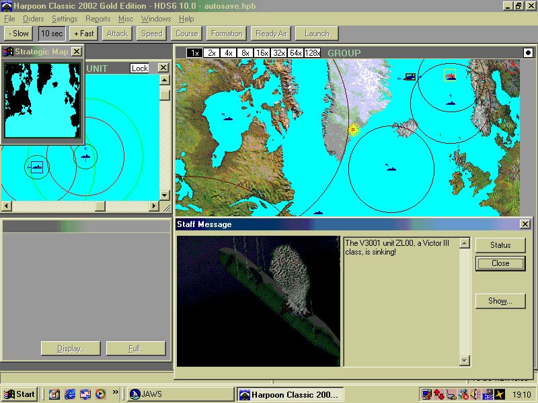
Task: Click the Show... button in Staff Message
Action: 500,301
